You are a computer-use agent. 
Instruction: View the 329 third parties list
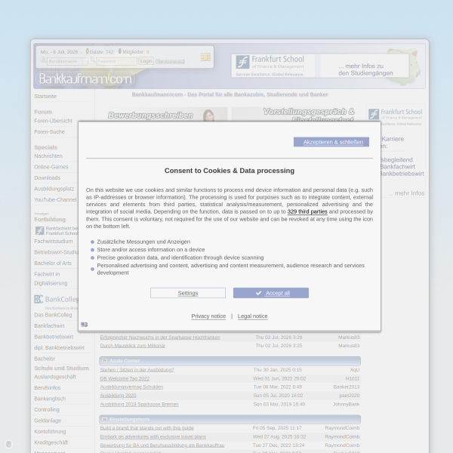tap(307, 211)
